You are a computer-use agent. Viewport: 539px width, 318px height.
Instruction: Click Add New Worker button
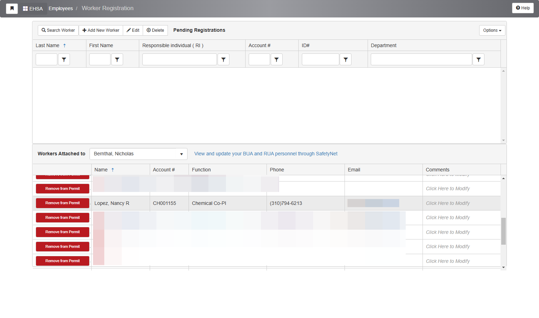[101, 30]
